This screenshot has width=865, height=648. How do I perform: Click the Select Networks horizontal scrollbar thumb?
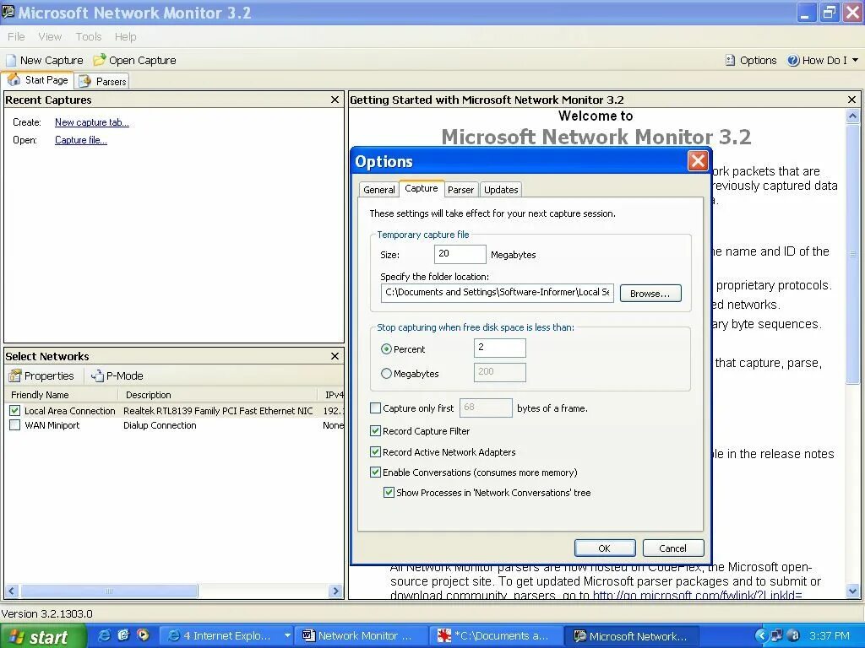109,591
